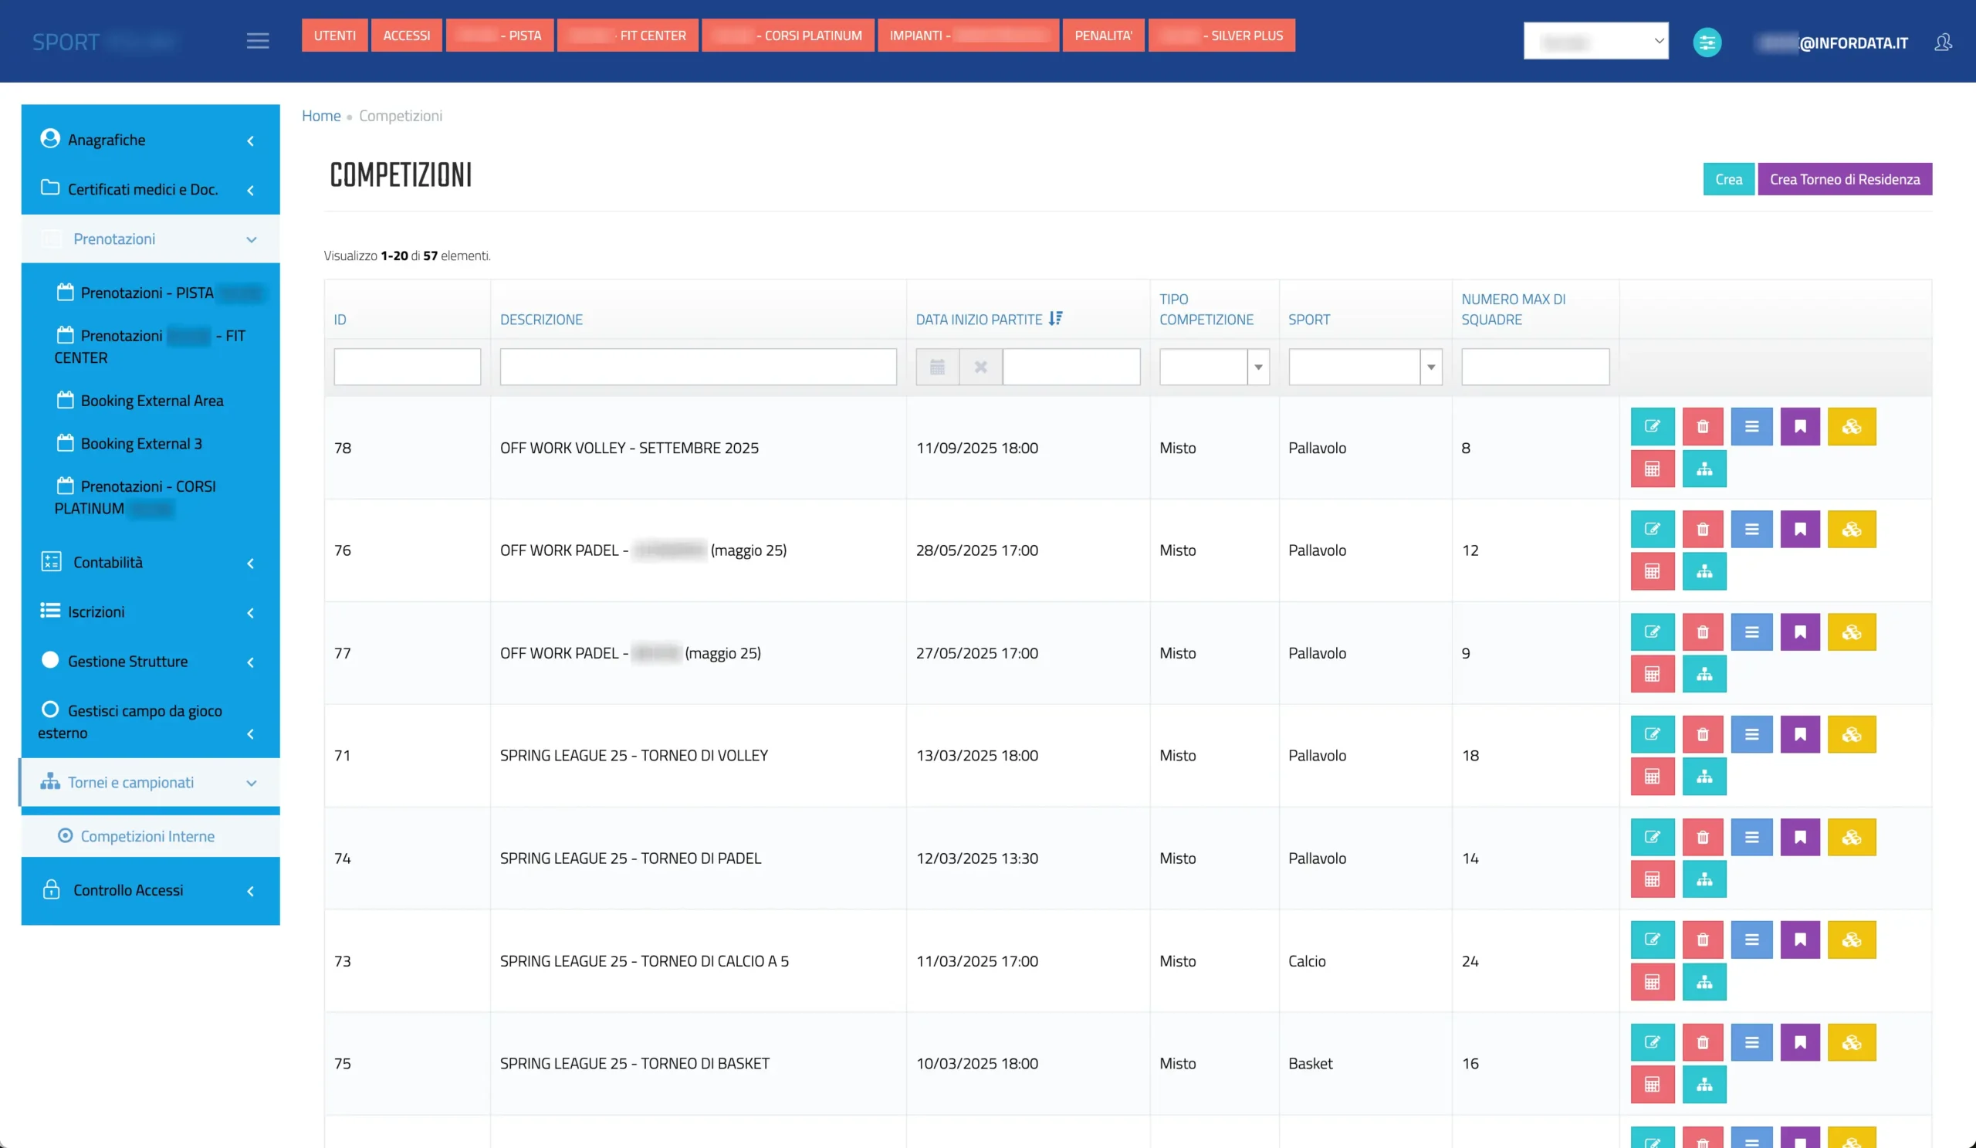Click red trash icon for competition 76
The width and height of the screenshot is (1976, 1148).
1702,530
